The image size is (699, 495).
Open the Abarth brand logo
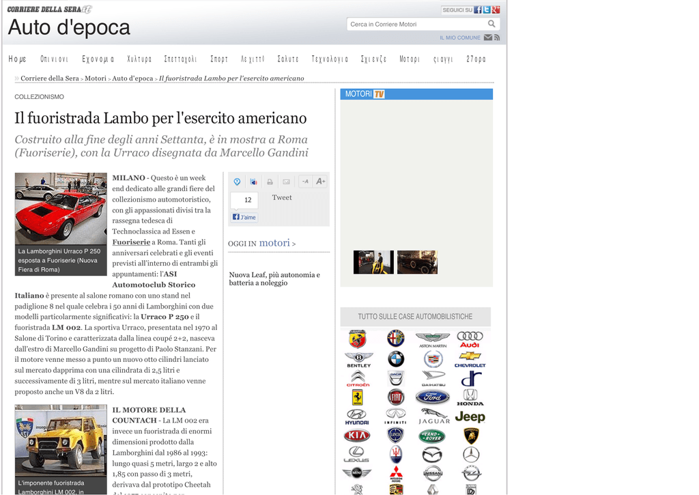pyautogui.click(x=358, y=339)
